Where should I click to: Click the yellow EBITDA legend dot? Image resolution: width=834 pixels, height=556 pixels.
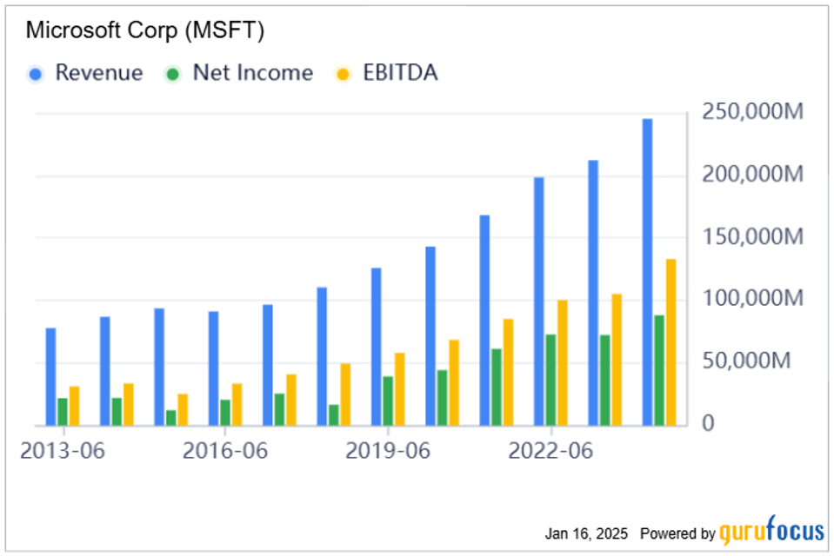tap(344, 74)
